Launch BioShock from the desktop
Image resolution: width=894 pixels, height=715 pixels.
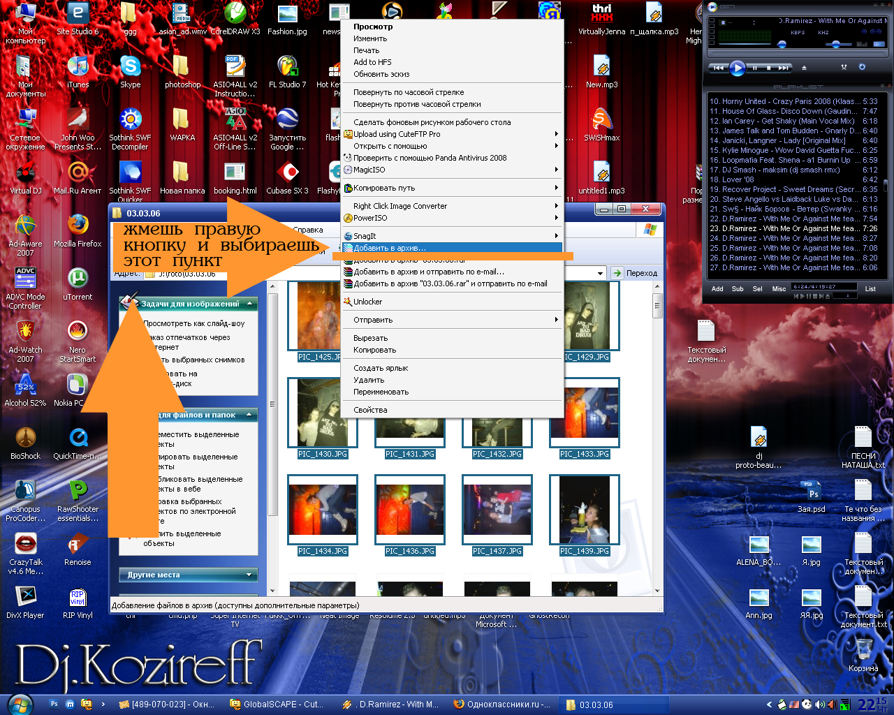pos(26,443)
